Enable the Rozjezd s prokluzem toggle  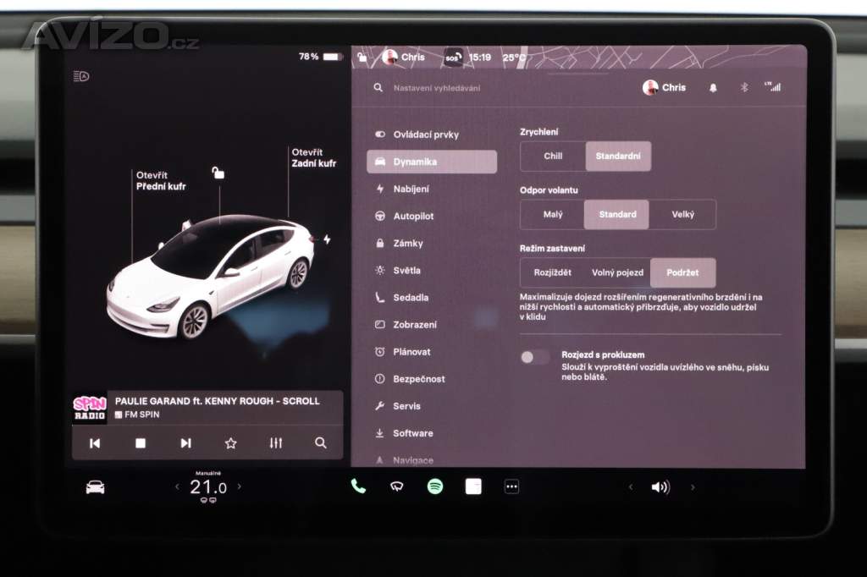[x=535, y=357]
